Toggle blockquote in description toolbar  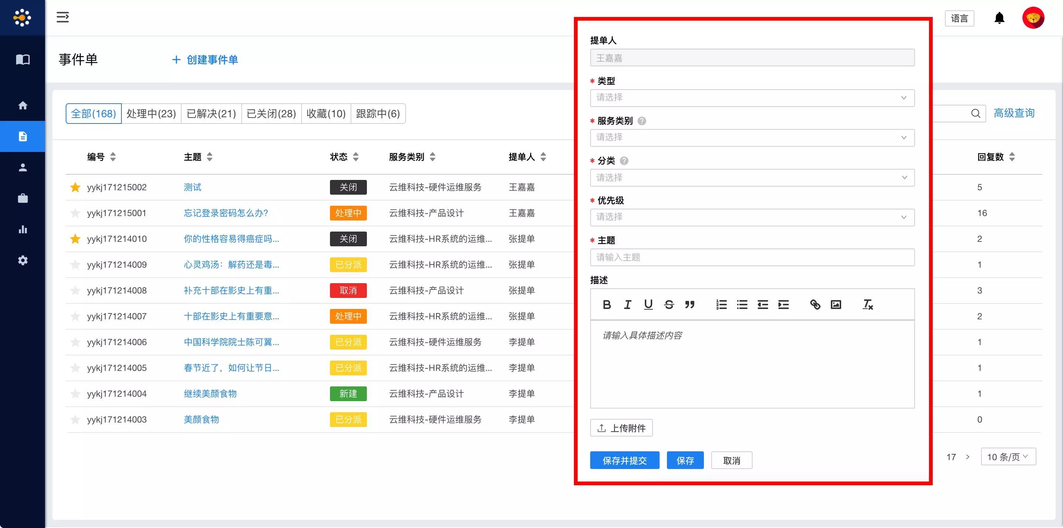tap(689, 305)
